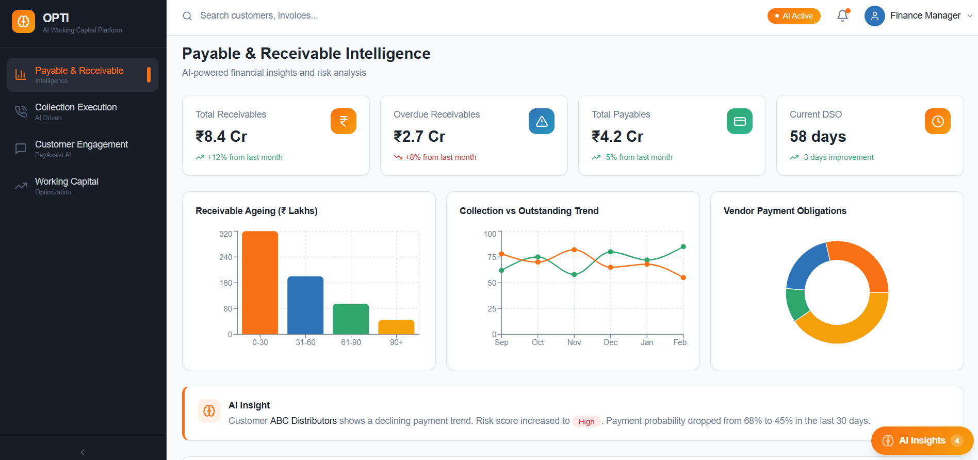Click the Finance Manager profile name
This screenshot has width=978, height=460.
[925, 15]
